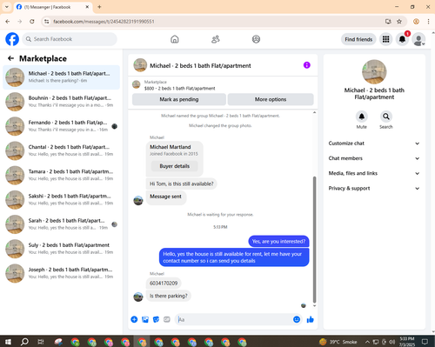The width and height of the screenshot is (435, 347).
Task: Reload the page with browser refresh
Action: pyautogui.click(x=32, y=22)
